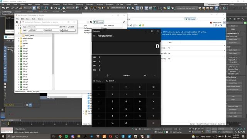The image size is (247, 139).
Task: Open Calculator app from Windows taskbar
Action: pyautogui.click(x=148, y=136)
